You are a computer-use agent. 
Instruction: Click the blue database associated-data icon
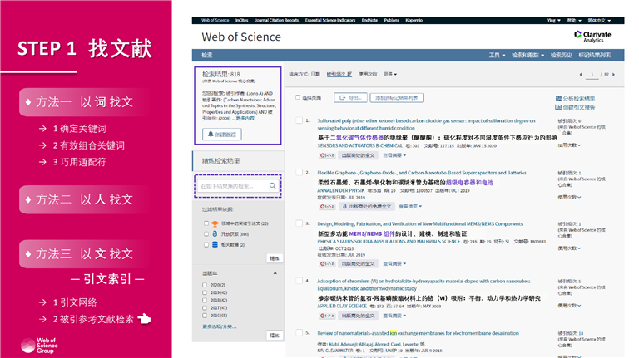215,244
